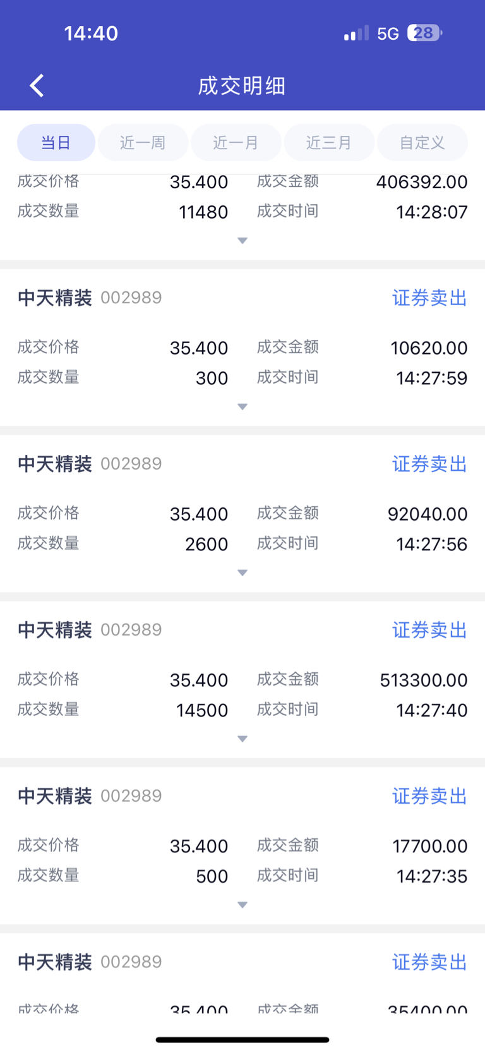Expand details of the 14:27:56 trade

[242, 573]
